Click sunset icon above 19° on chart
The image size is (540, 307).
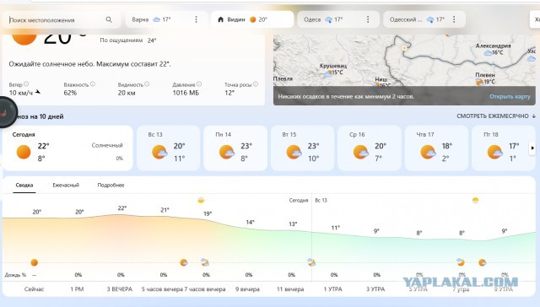coord(201,200)
